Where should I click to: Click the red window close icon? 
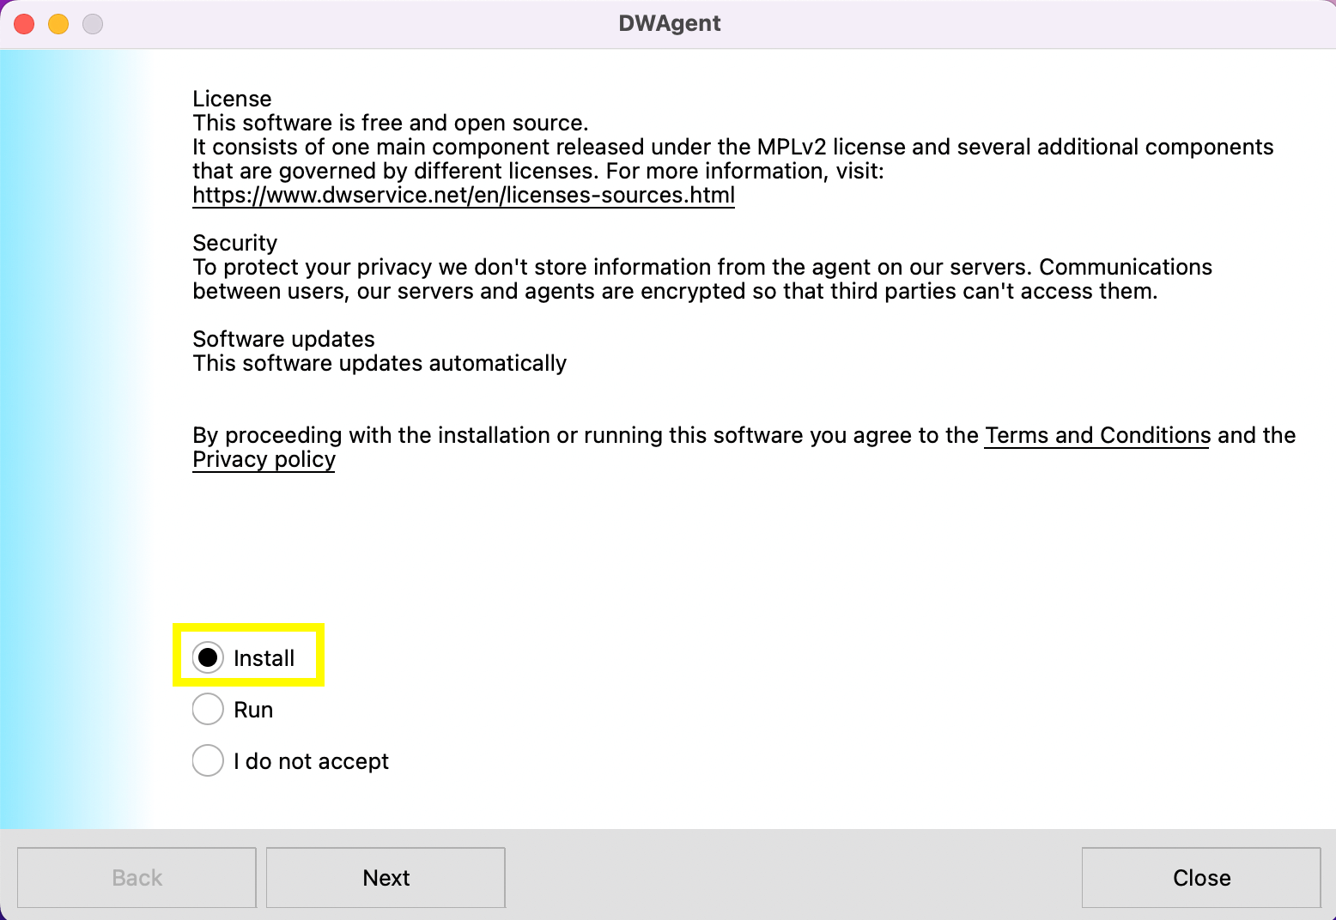tap(24, 24)
